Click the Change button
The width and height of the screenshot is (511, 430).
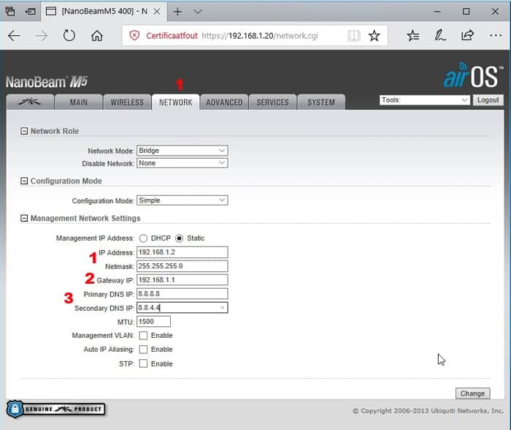[x=472, y=393]
